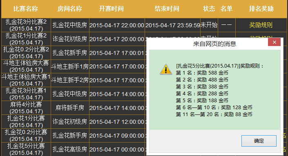Click the 第 3 名：奖励 388 金币 line

202,87
